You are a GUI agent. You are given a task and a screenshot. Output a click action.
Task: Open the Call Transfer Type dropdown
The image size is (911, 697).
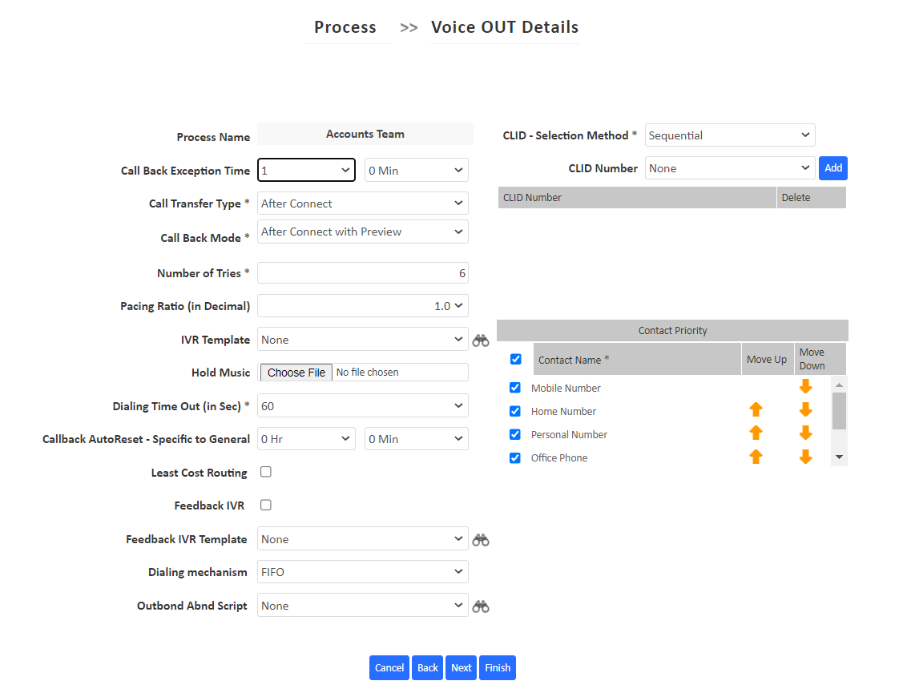tap(362, 203)
